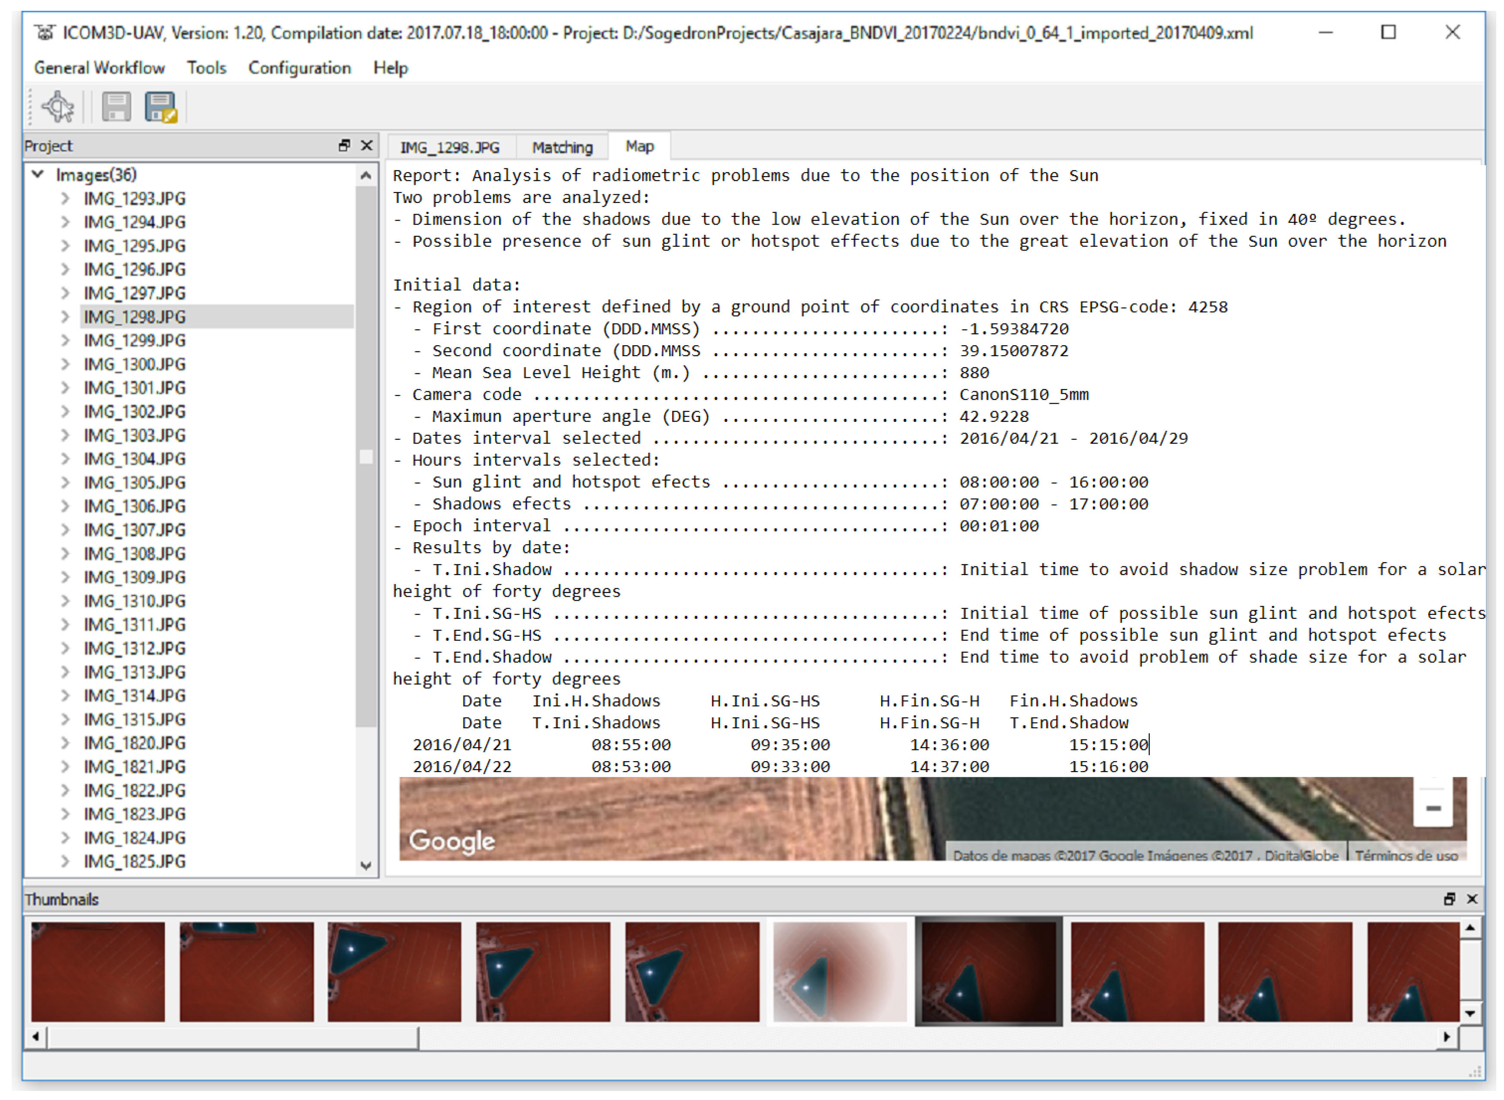This screenshot has height=1100, width=1504.
Task: Click the thumbnails horizontal scrollbar handle
Action: click(x=233, y=1037)
